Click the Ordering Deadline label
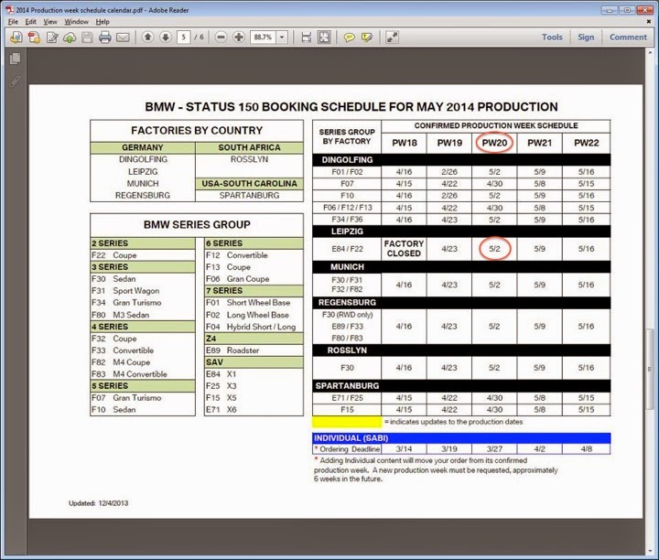Screen dimensions: 659x560 coord(347,449)
